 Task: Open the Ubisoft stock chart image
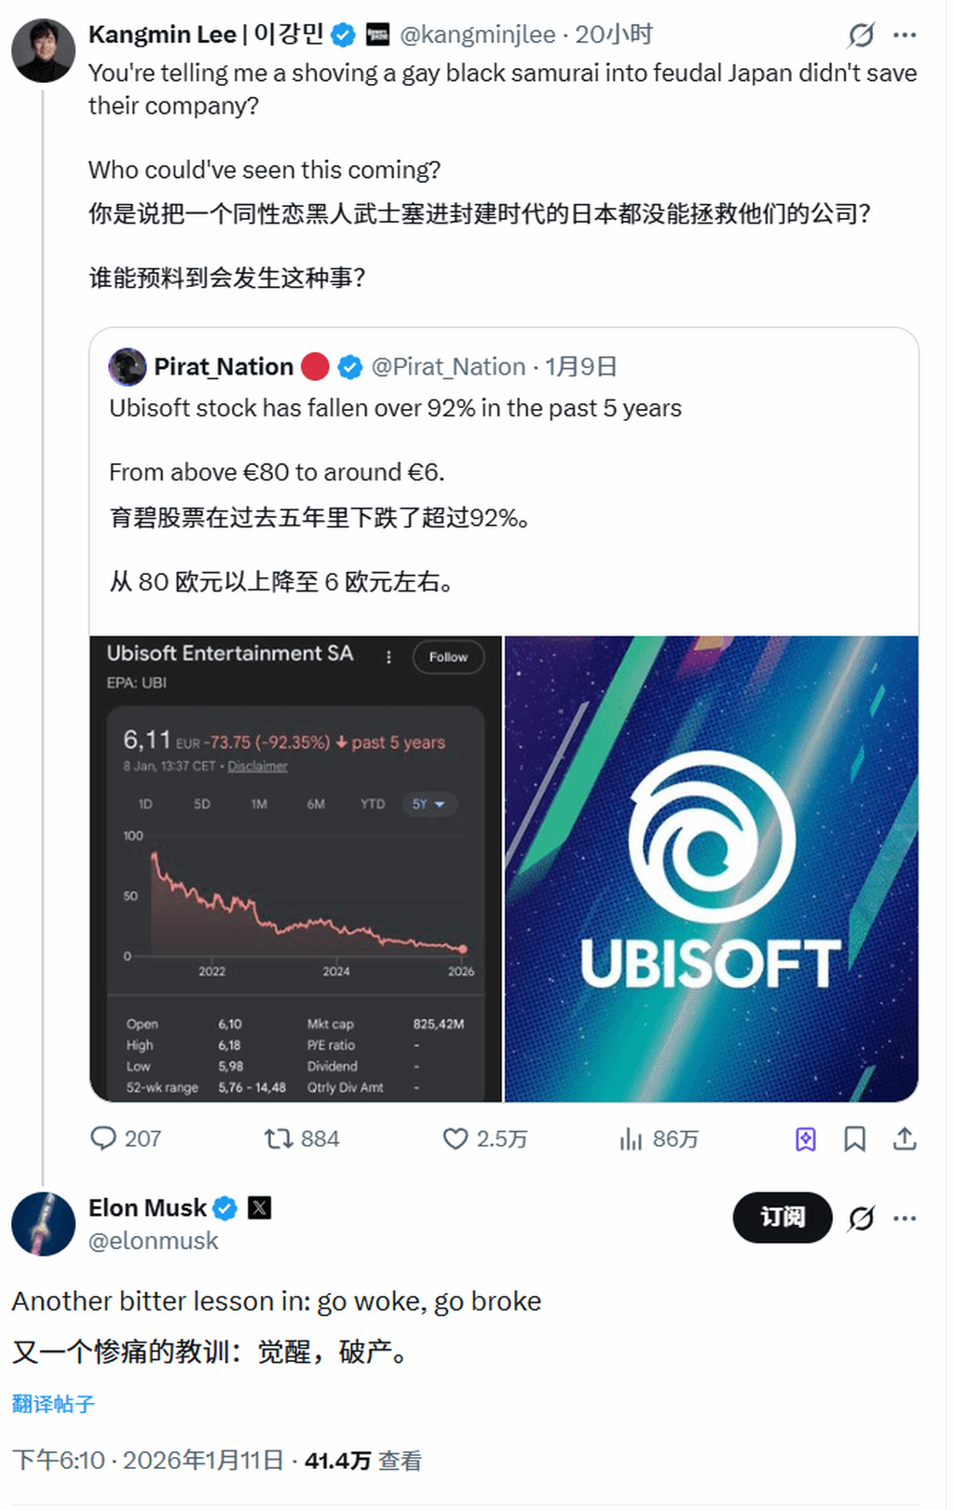coord(295,868)
